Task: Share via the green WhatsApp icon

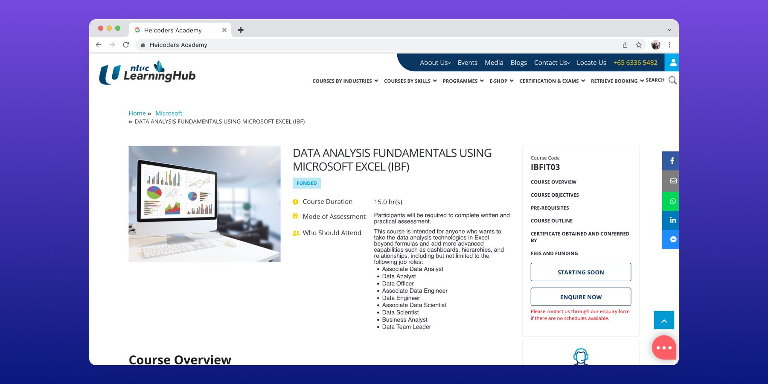Action: click(672, 201)
